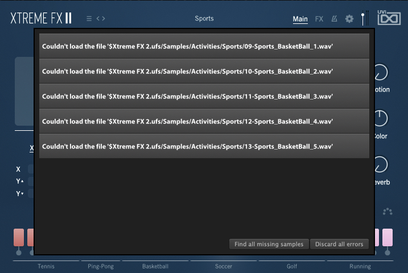This screenshot has height=273, width=408.
Task: Trigger the last pink Running pad
Action: pyautogui.click(x=388, y=237)
